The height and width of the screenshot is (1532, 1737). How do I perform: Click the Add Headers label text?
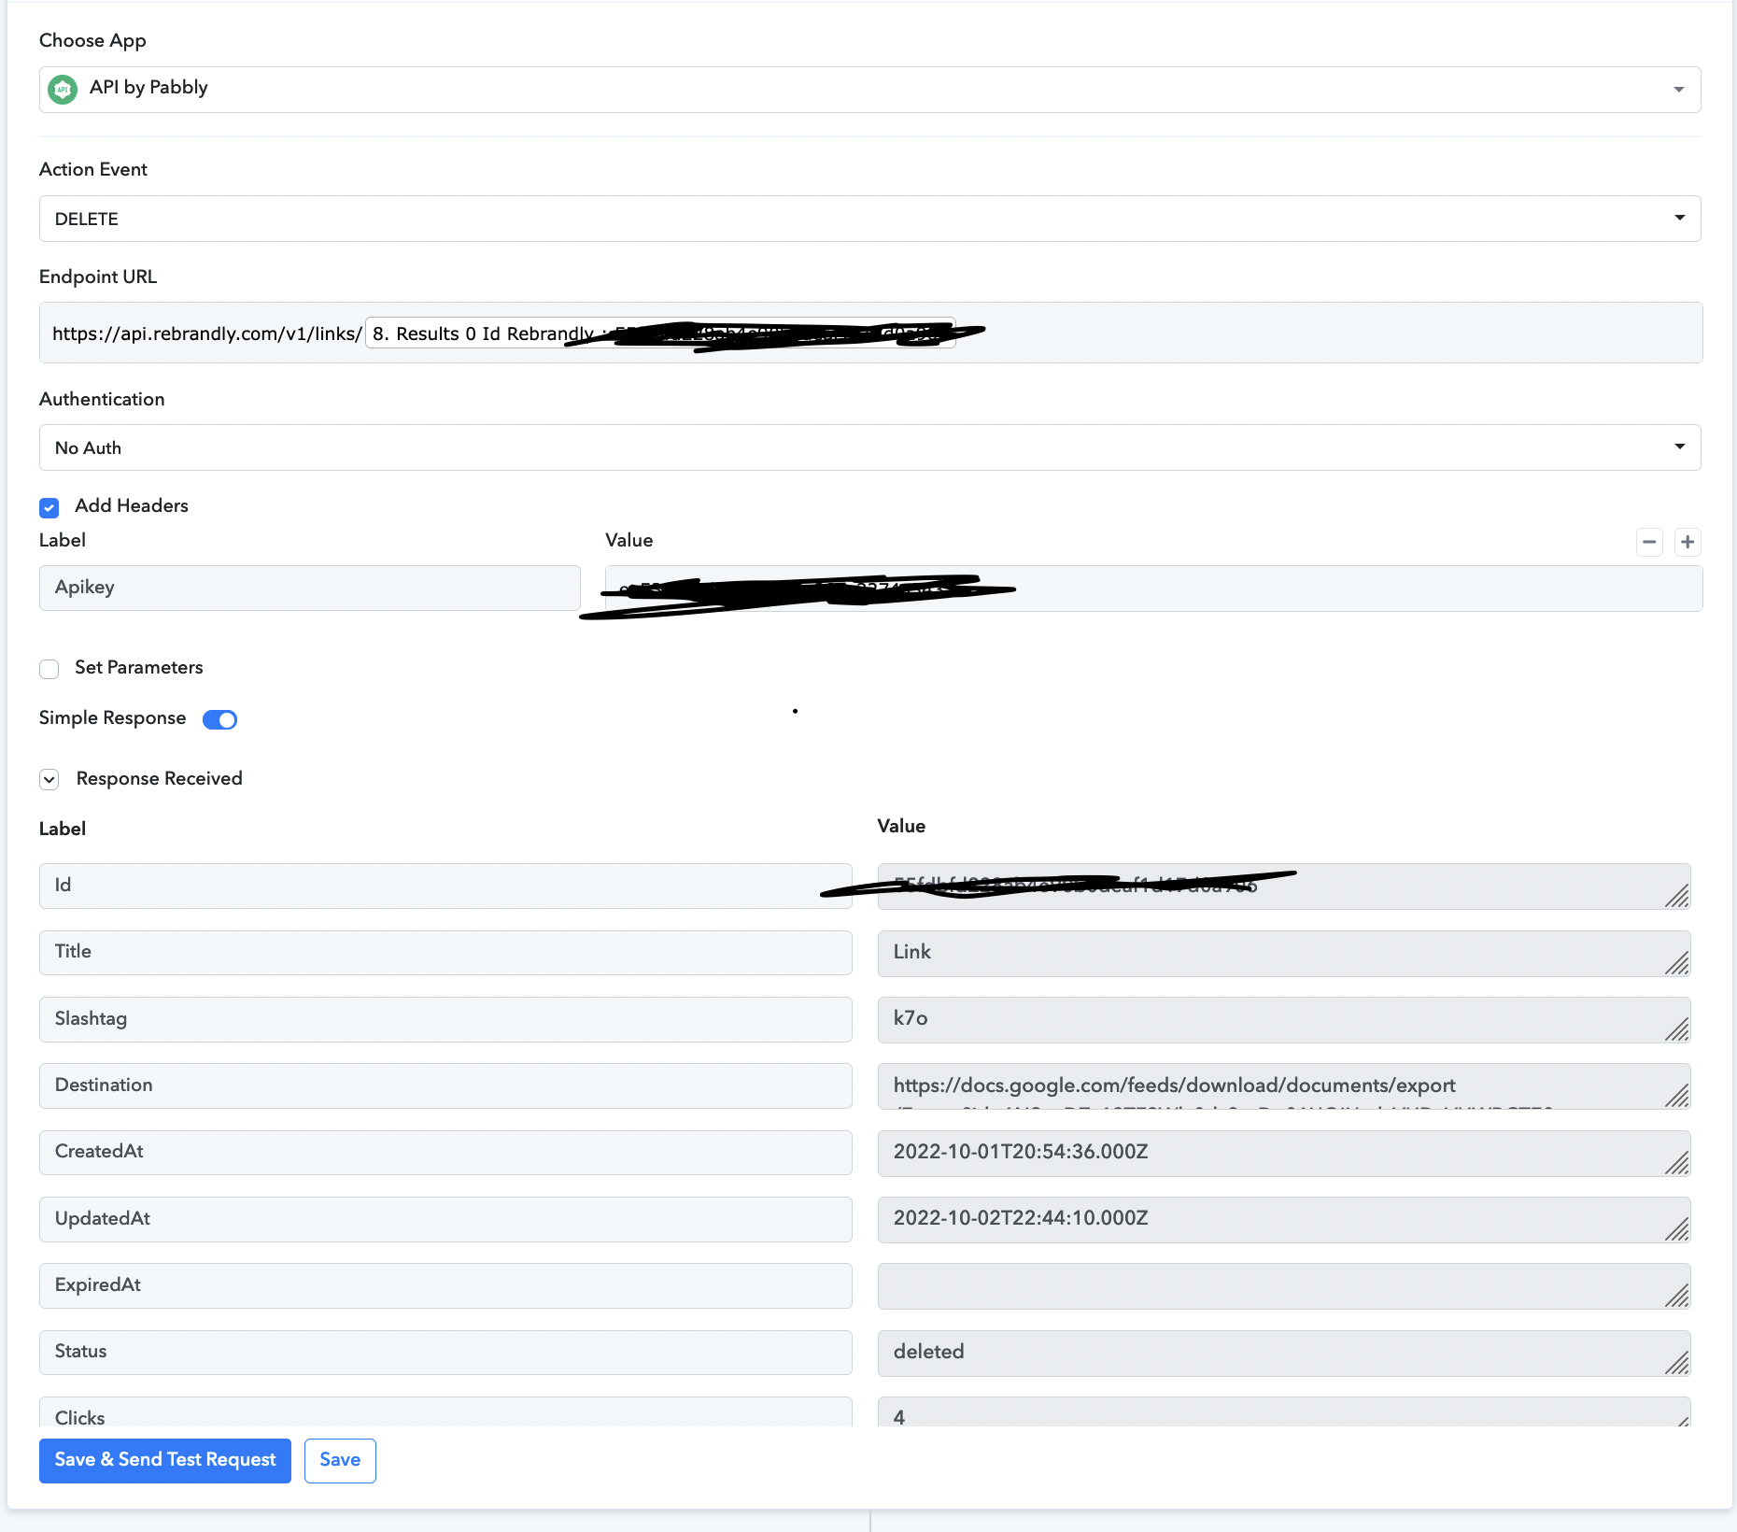(x=132, y=506)
